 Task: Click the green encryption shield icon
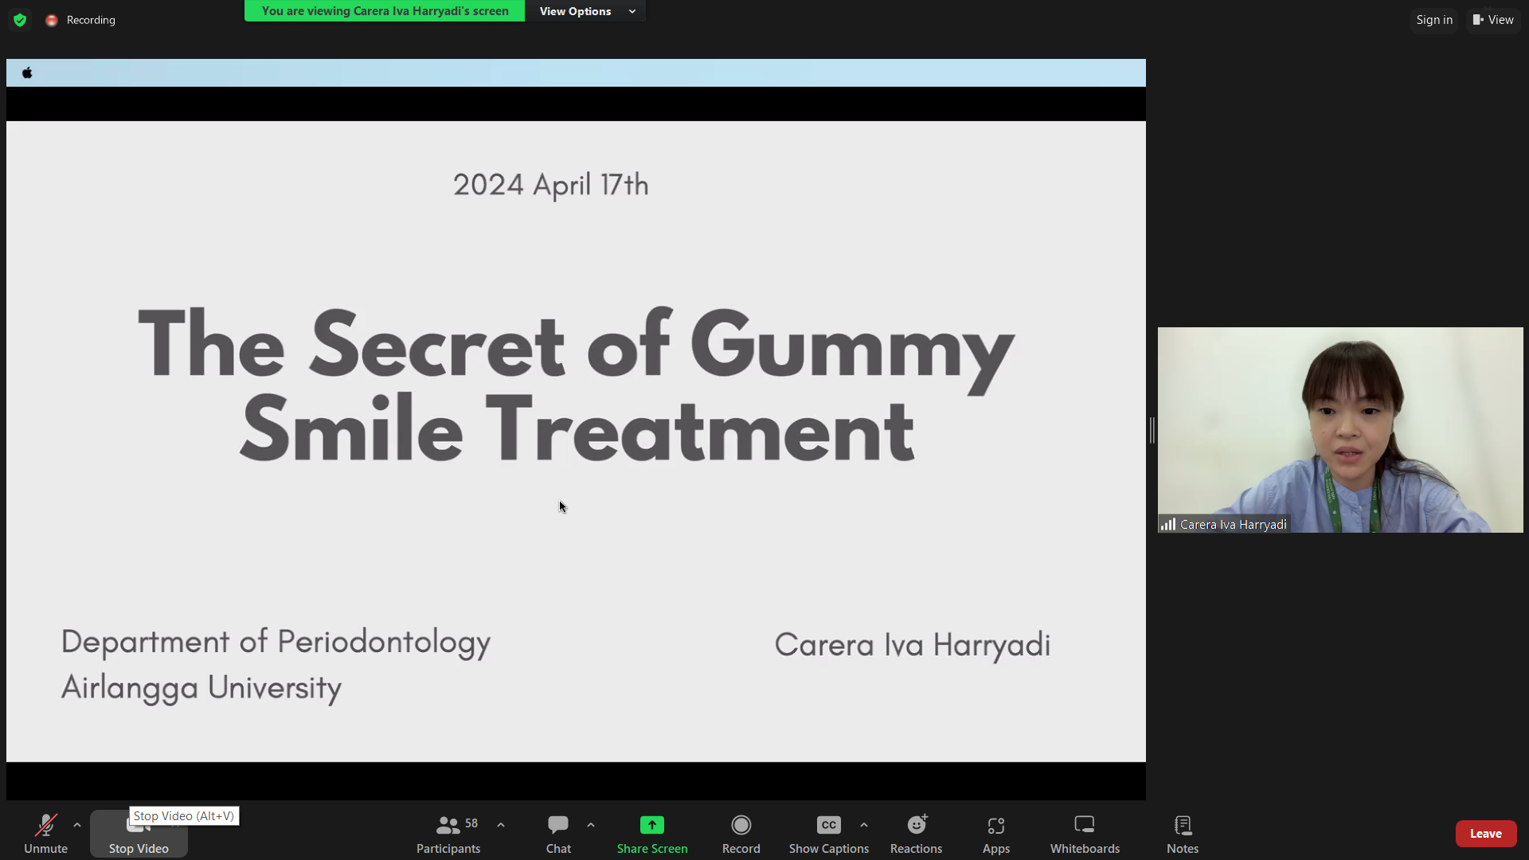[x=20, y=20]
